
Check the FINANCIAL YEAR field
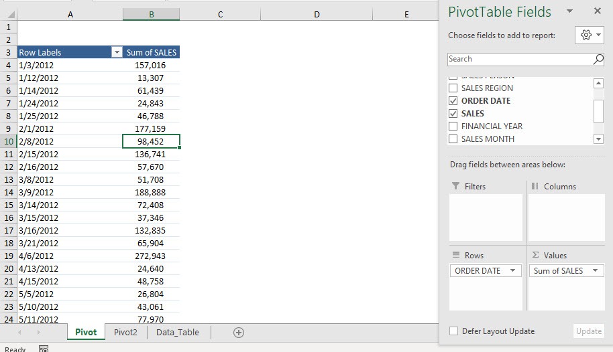(x=453, y=126)
